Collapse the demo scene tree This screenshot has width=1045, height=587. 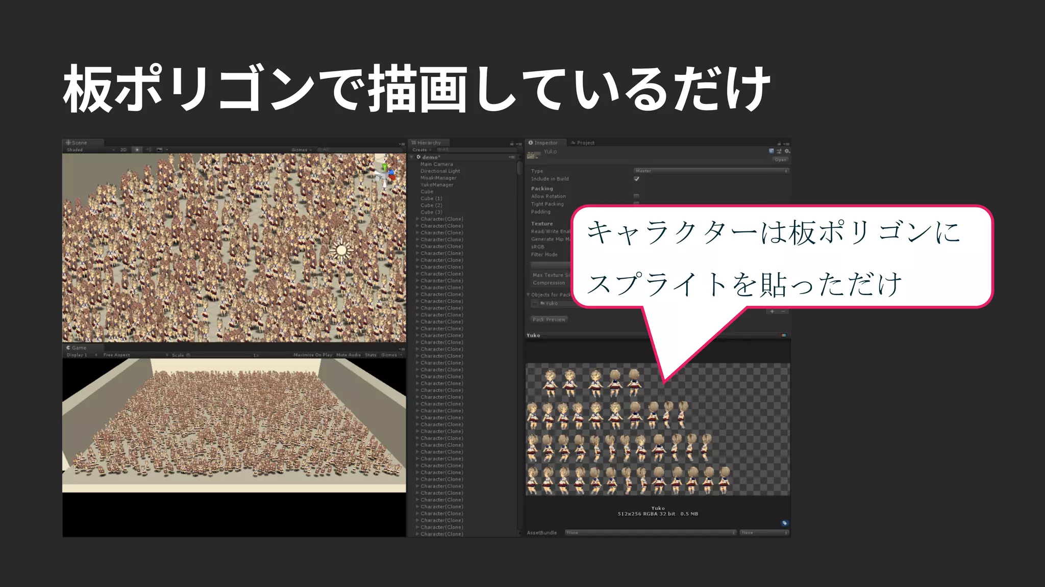pos(412,157)
